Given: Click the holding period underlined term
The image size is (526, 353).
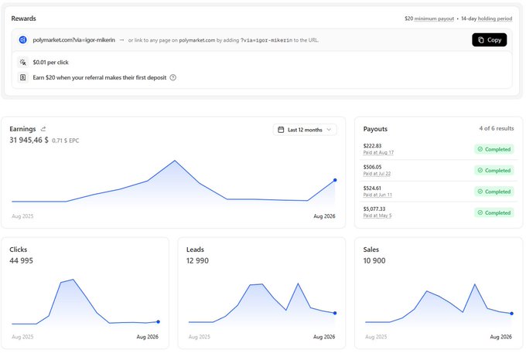Looking at the screenshot, I should tap(495, 19).
